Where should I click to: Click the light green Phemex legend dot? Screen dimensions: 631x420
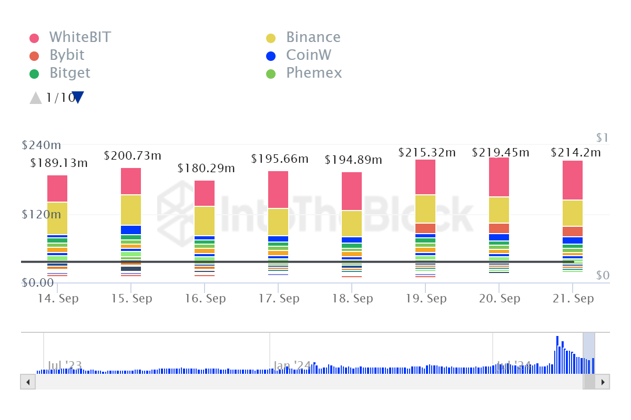click(271, 73)
